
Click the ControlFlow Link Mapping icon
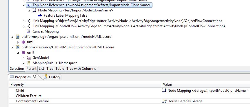coord(29,26)
